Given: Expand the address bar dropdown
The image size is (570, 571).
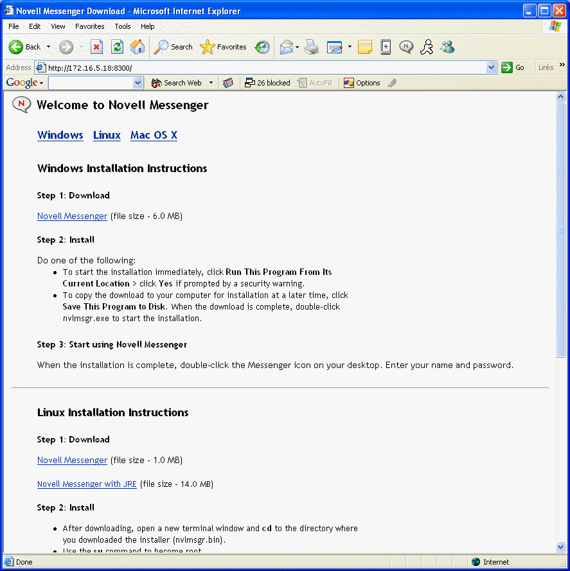Looking at the screenshot, I should pyautogui.click(x=491, y=67).
